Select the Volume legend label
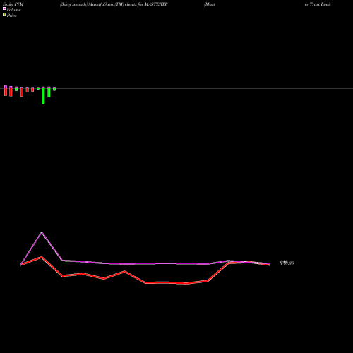Viewport: 353px width, 353px height. 13,10
